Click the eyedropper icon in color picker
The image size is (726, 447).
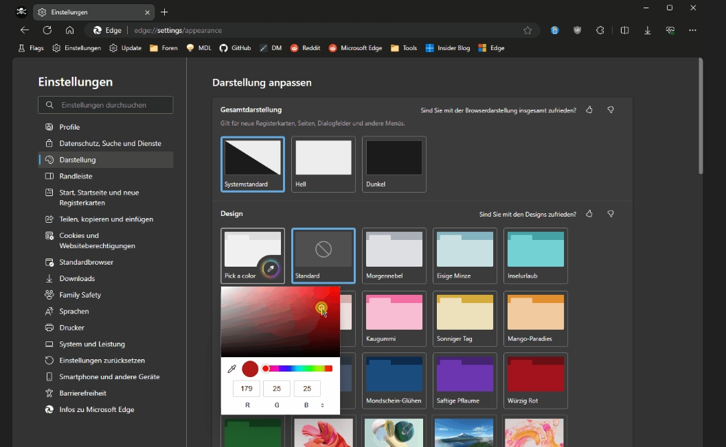pos(232,369)
